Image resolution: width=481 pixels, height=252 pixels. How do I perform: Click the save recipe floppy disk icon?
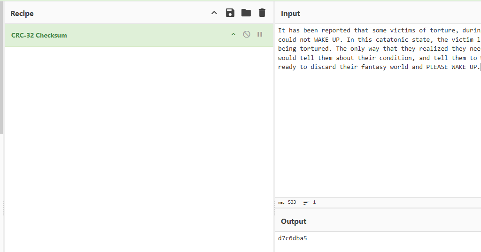pyautogui.click(x=230, y=13)
